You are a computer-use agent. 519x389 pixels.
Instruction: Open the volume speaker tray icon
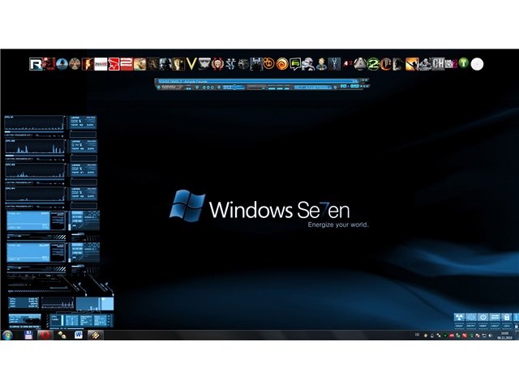tap(490, 336)
